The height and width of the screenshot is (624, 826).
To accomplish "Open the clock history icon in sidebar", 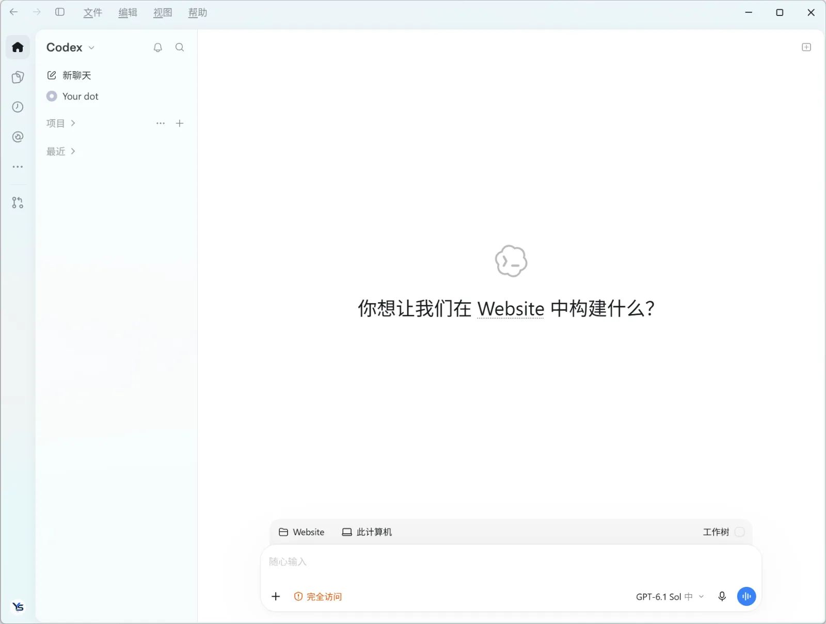I will click(x=18, y=107).
